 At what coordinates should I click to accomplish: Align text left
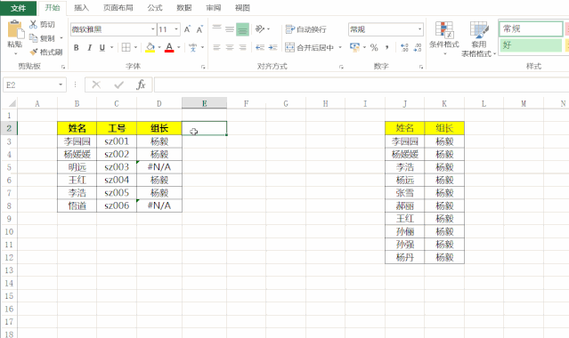pos(216,47)
